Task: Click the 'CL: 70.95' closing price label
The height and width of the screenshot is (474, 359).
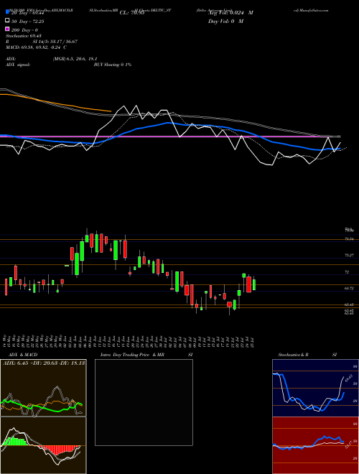Action: click(x=132, y=13)
